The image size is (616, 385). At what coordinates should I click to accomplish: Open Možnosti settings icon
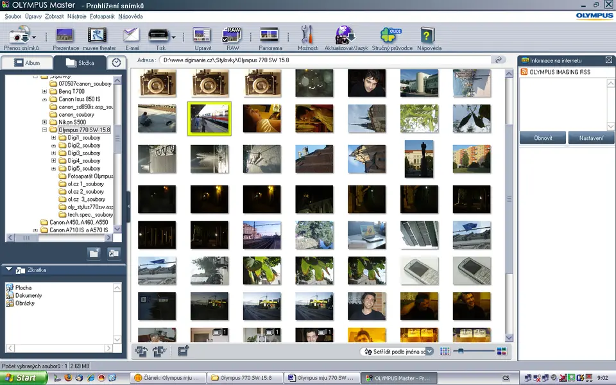(307, 36)
